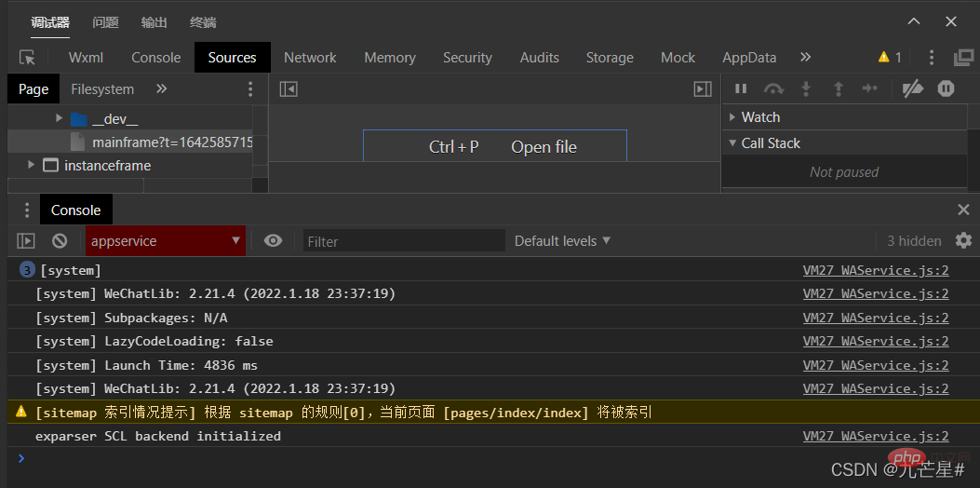The height and width of the screenshot is (488, 980).
Task: Click Step out of current function
Action: [x=839, y=88]
